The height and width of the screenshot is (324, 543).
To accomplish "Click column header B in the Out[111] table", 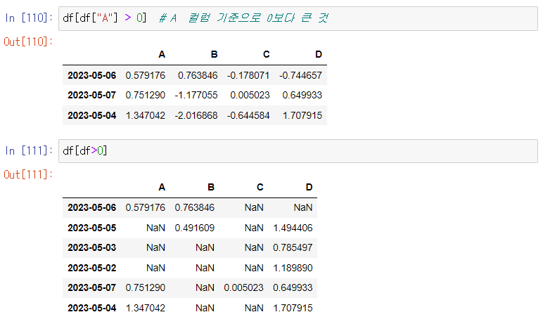I will 211,188.
